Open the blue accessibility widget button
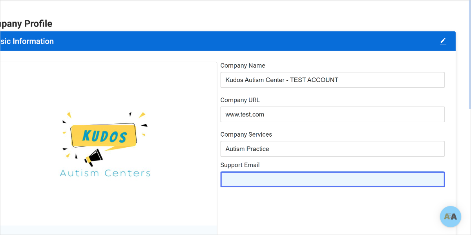 (450, 216)
